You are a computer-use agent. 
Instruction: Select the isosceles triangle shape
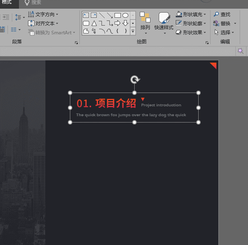point(94,23)
